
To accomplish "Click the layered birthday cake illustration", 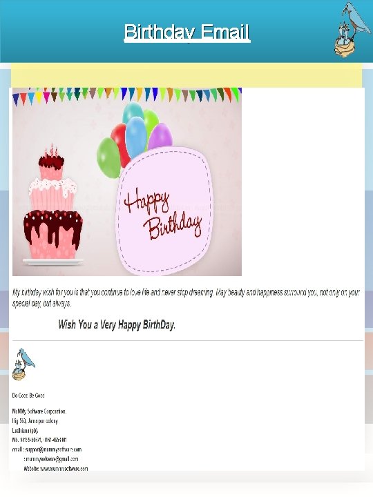I will coord(52,204).
